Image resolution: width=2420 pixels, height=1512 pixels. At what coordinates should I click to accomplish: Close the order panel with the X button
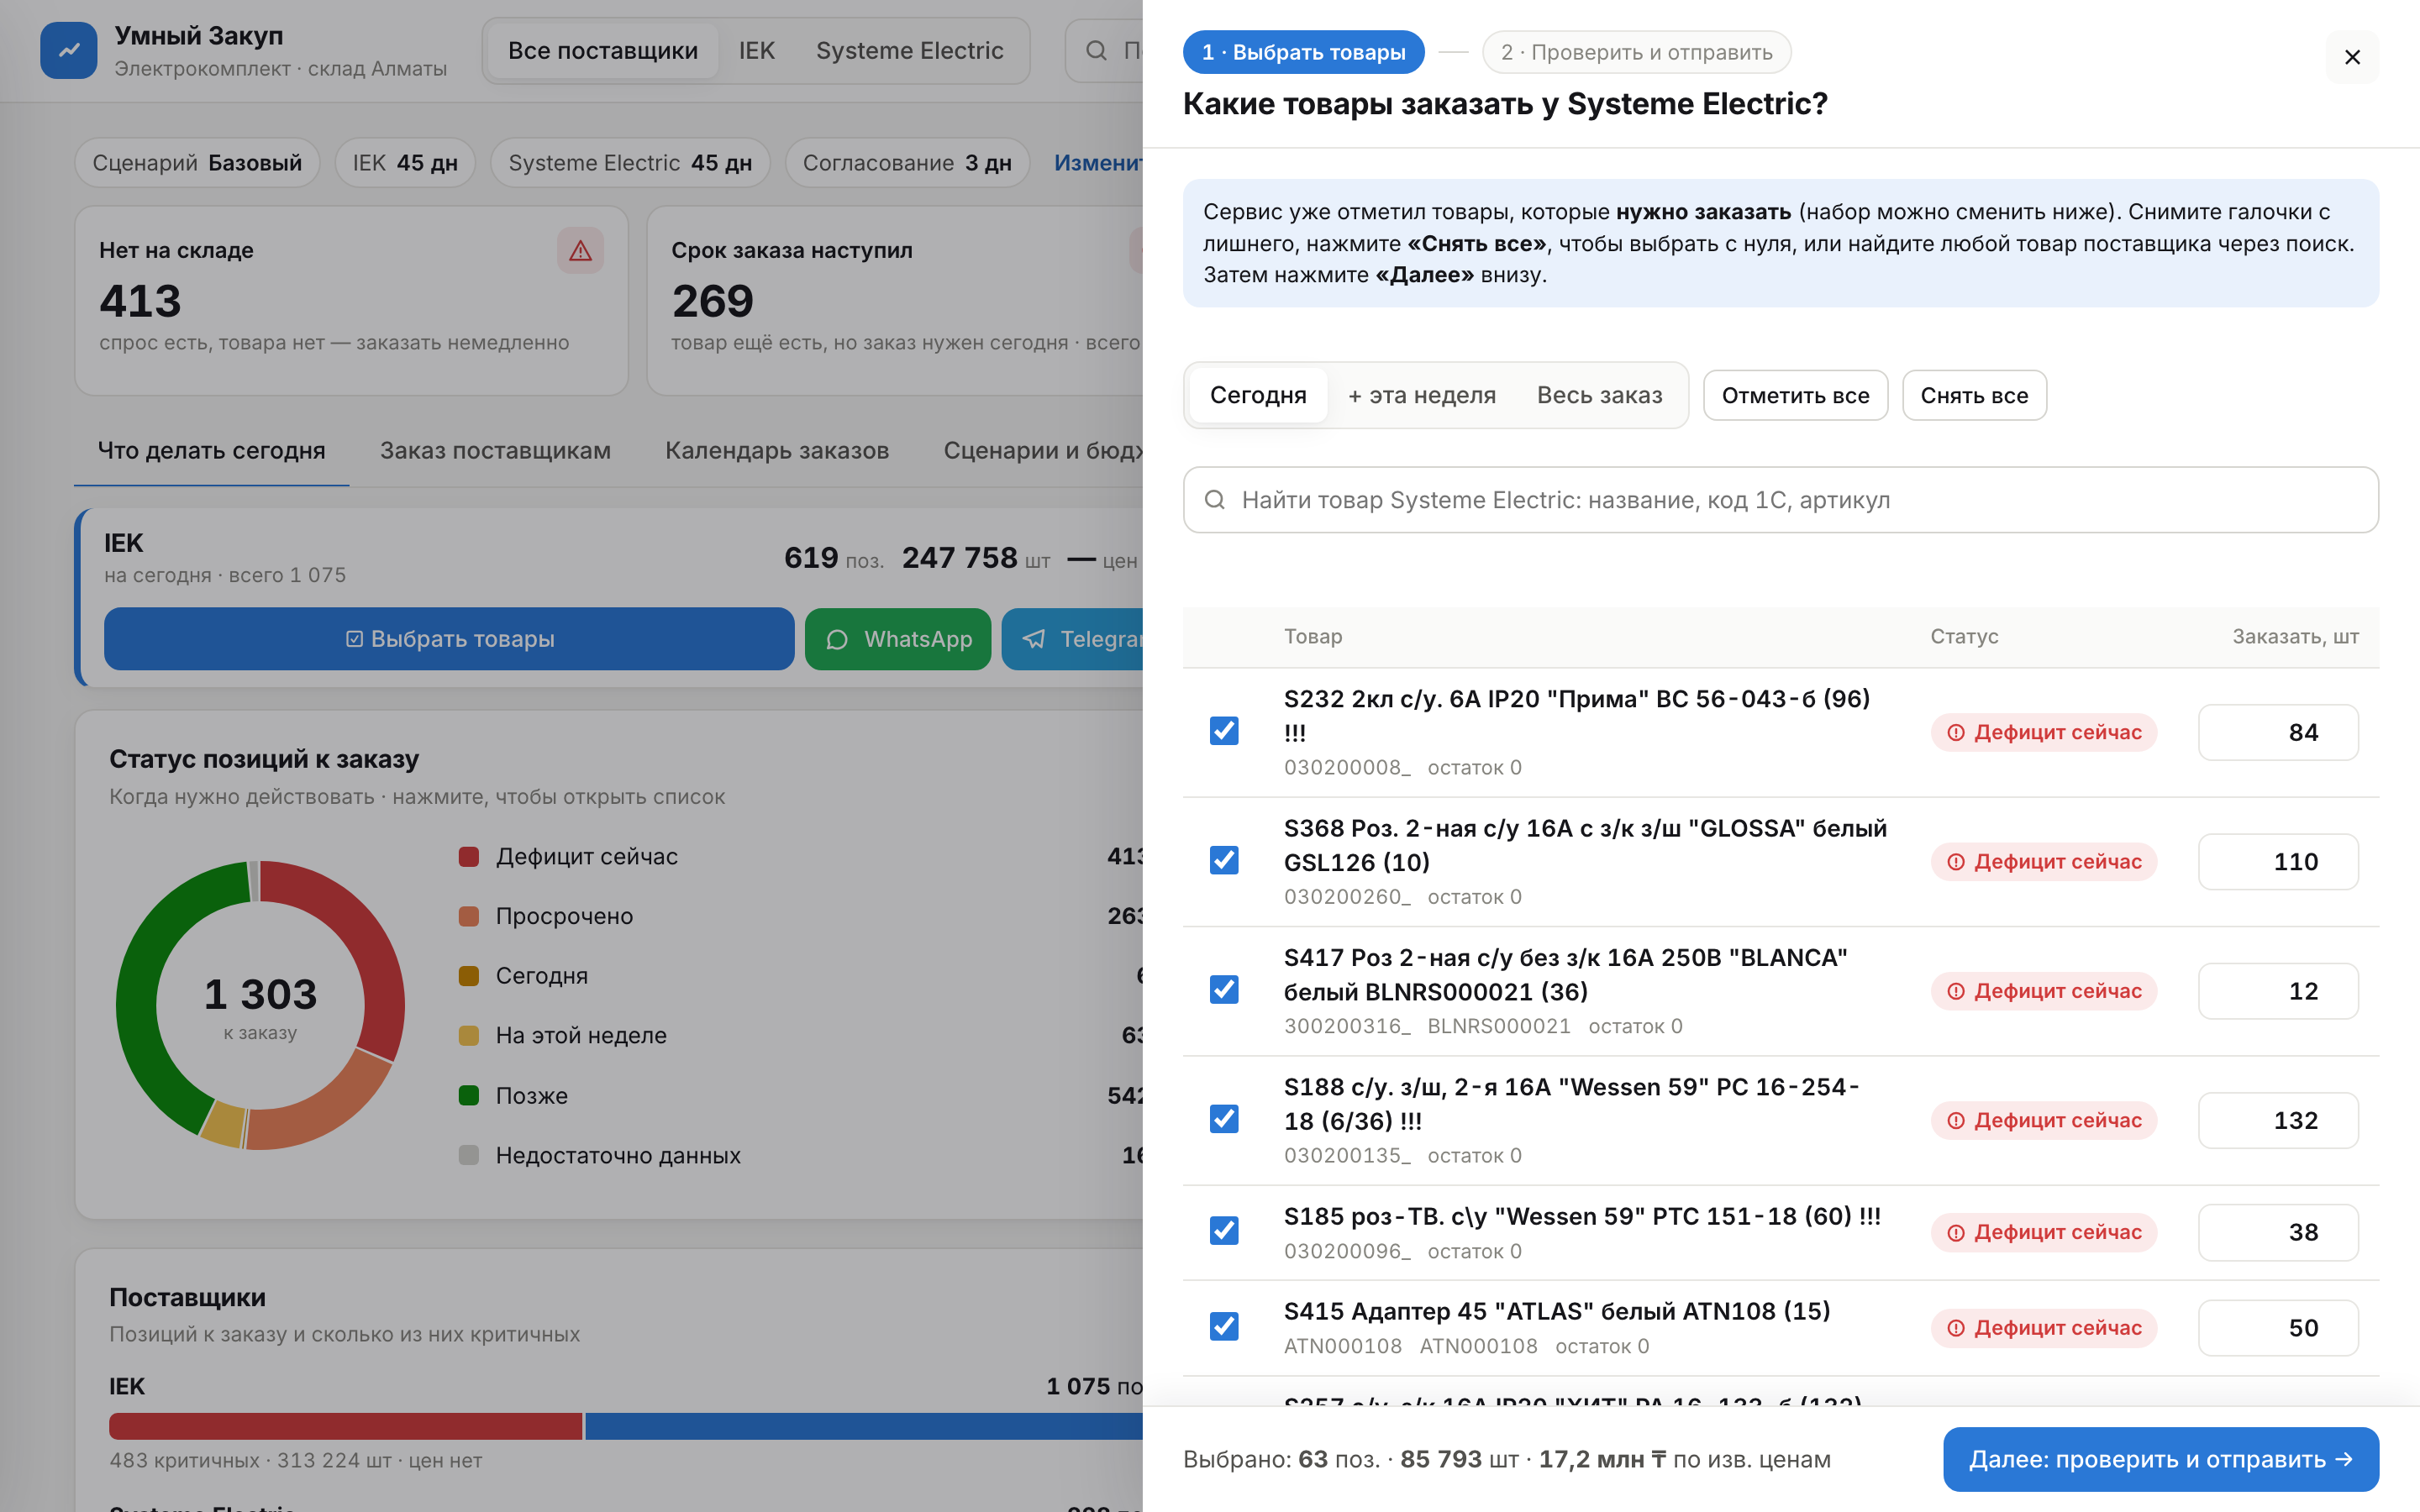pyautogui.click(x=2352, y=57)
